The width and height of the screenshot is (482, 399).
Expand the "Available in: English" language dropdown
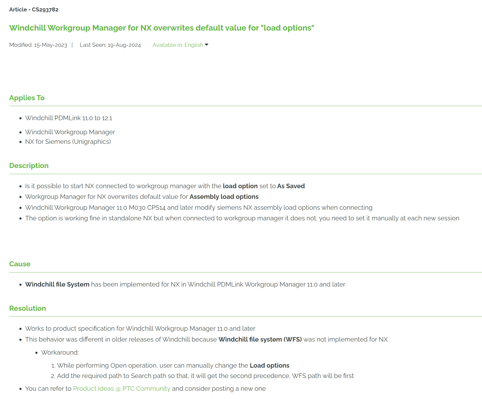178,45
